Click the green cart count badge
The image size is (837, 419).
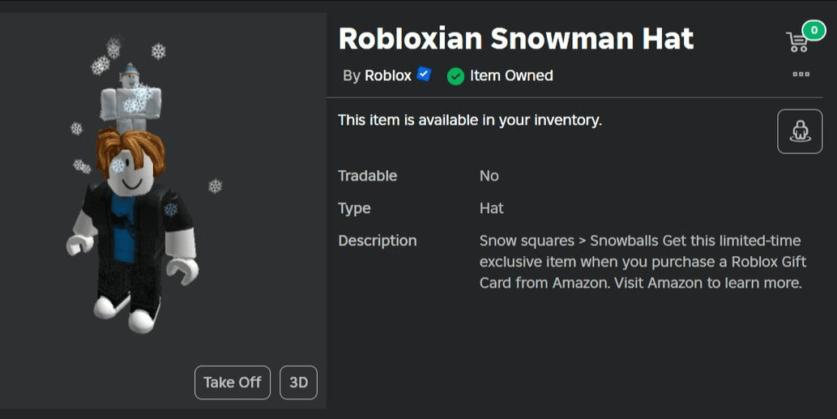tap(813, 31)
